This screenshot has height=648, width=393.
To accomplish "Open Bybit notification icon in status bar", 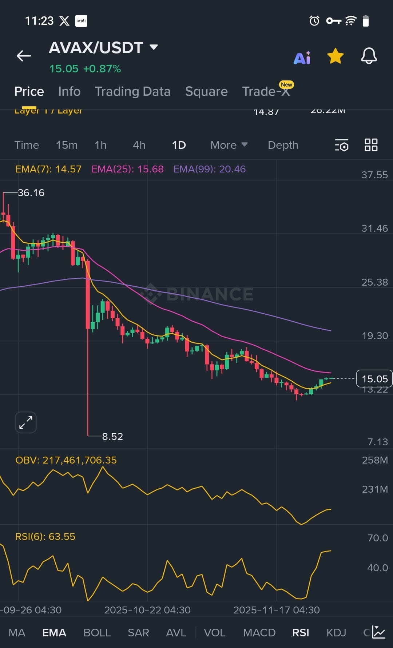I will pyautogui.click(x=81, y=21).
